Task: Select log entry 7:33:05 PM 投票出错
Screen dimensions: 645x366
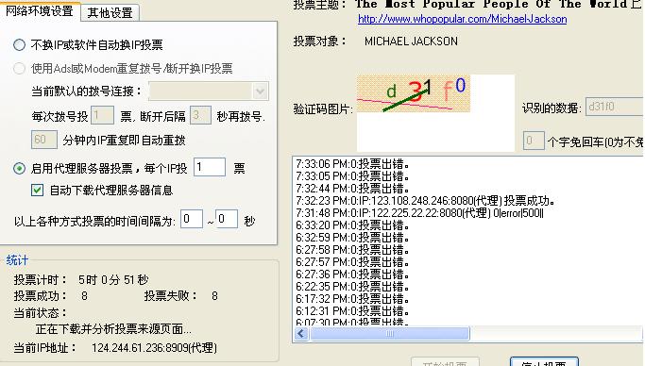Action: (x=352, y=176)
